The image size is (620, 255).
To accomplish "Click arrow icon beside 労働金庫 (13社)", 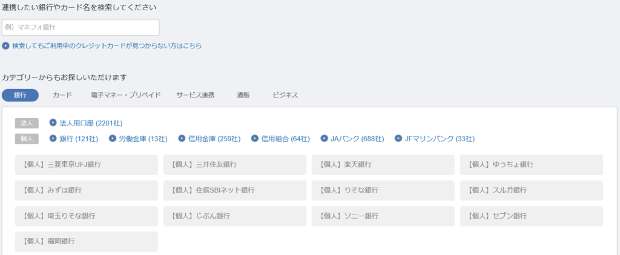I will (112, 138).
